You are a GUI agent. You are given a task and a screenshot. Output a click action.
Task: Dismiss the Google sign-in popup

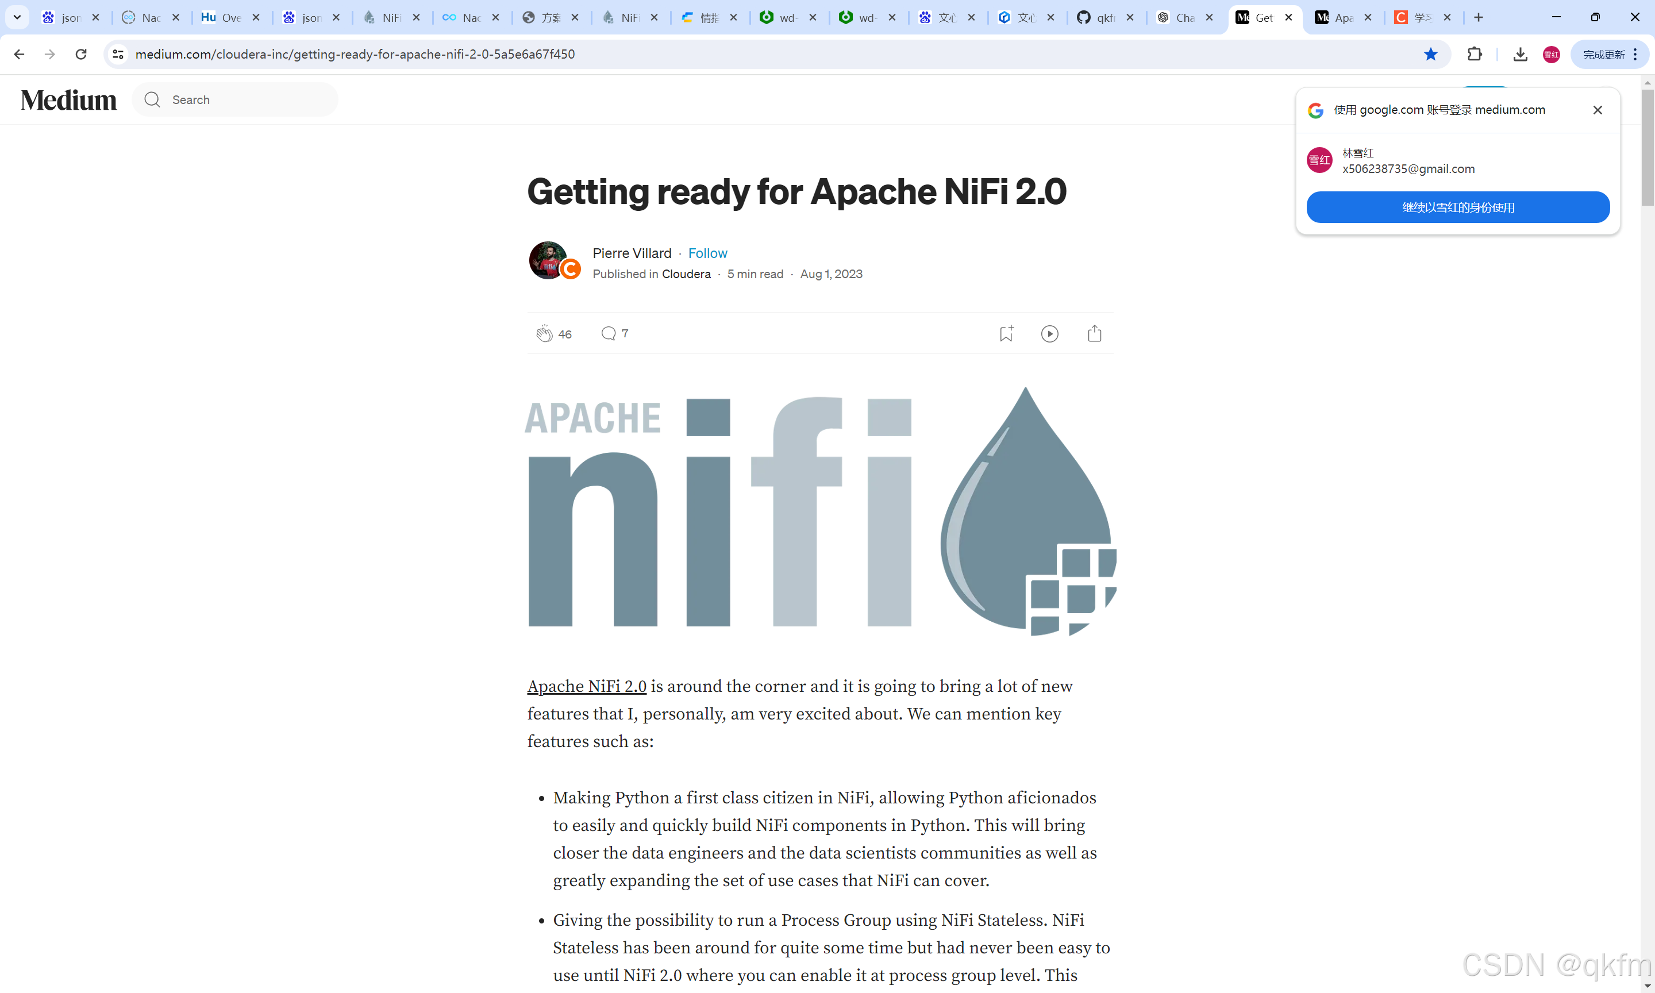click(x=1598, y=110)
